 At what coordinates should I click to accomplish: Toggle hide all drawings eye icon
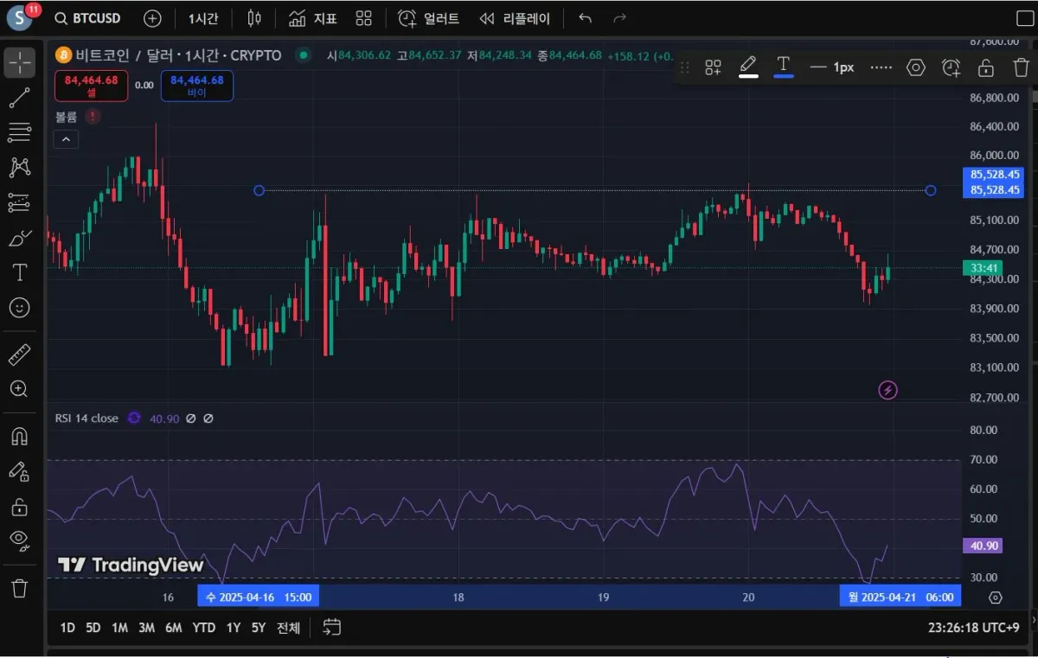point(19,541)
